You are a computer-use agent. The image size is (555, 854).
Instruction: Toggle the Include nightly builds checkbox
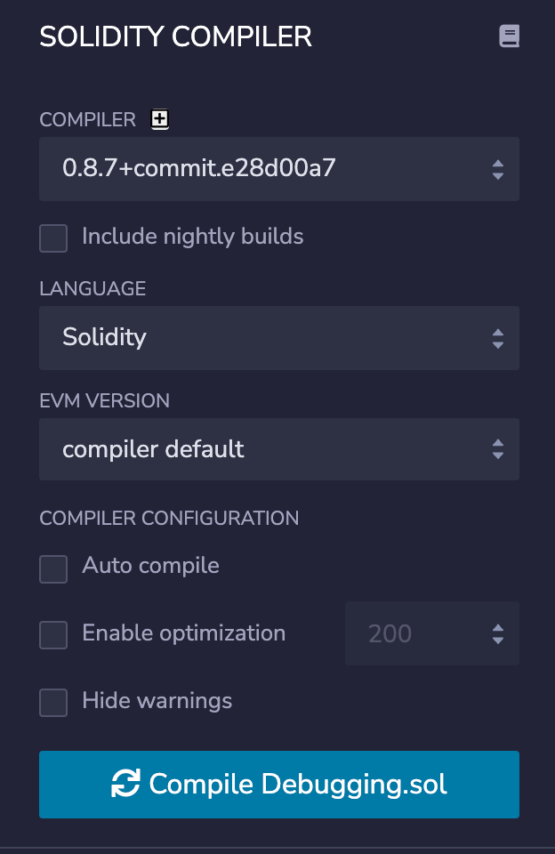(x=52, y=238)
